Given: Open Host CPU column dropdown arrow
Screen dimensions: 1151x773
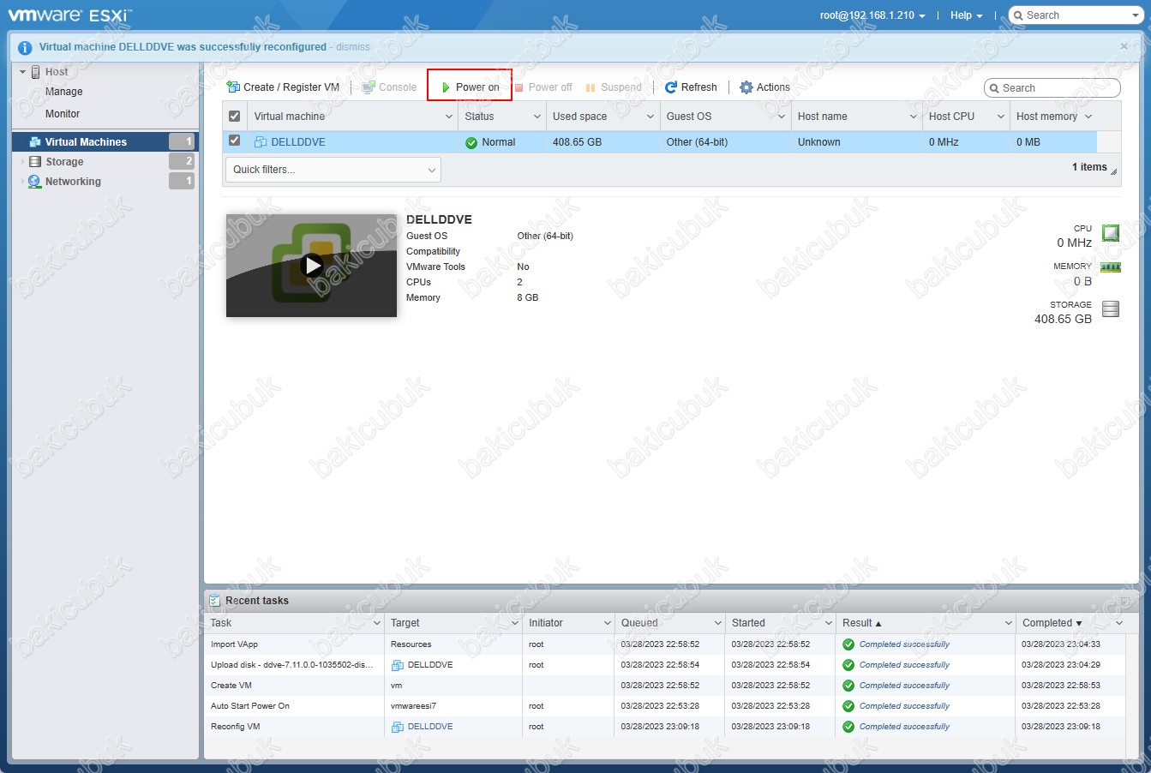Looking at the screenshot, I should click(x=1000, y=117).
